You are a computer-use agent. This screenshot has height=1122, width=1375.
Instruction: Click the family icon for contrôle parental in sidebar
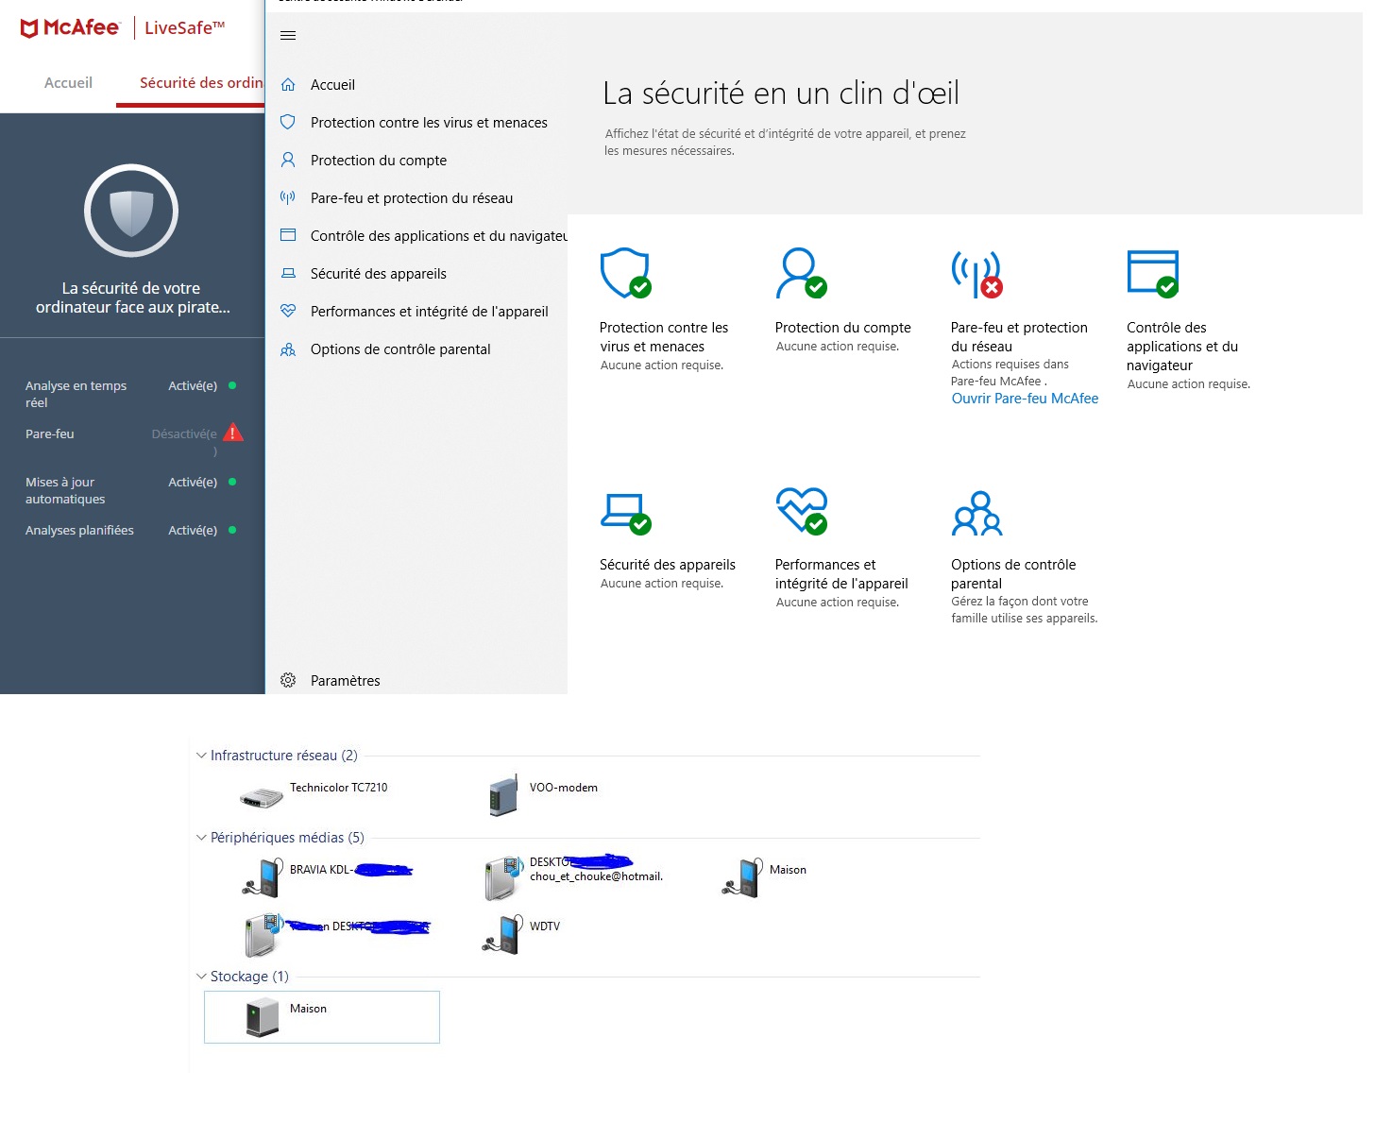288,349
